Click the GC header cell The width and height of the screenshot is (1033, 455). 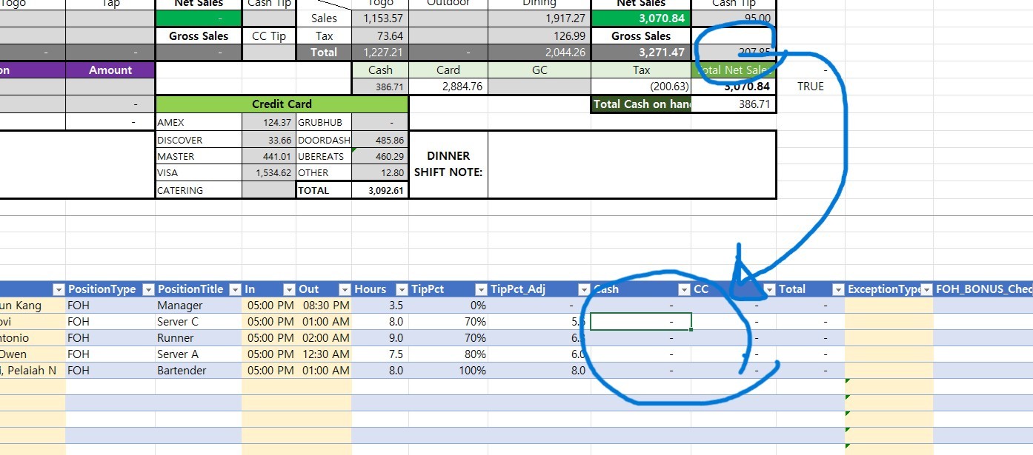click(x=539, y=70)
